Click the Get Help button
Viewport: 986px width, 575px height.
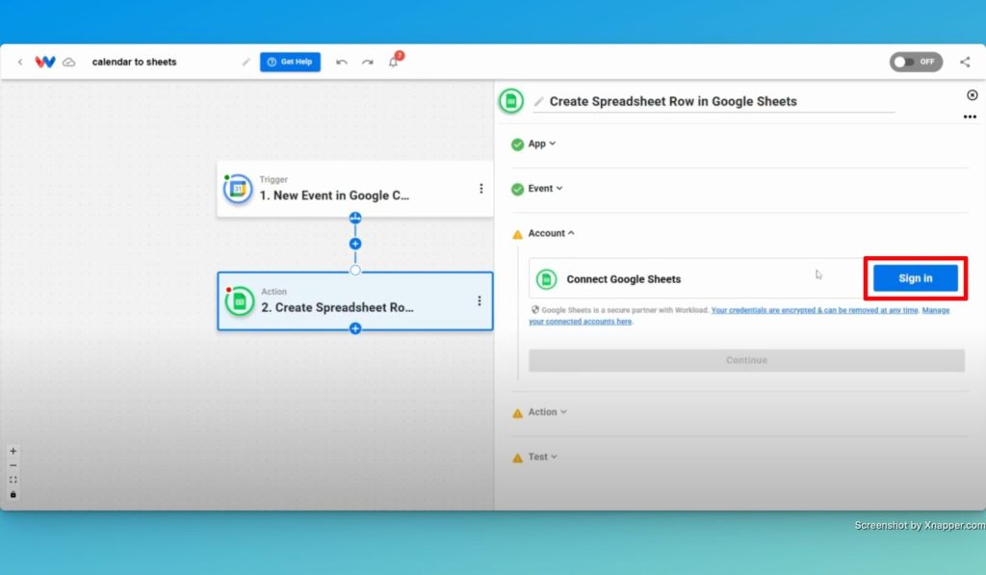[290, 62]
